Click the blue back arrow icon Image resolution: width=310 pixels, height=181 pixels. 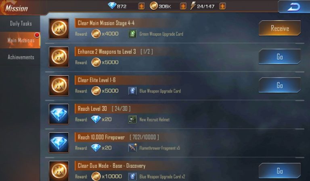tap(294, 7)
